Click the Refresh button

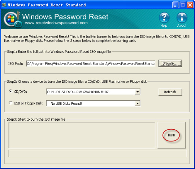[170, 92]
